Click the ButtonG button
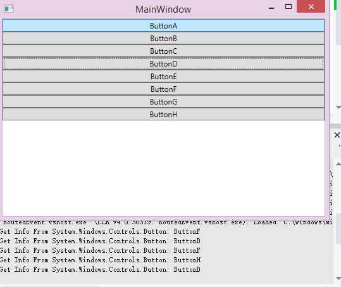The width and height of the screenshot is (341, 287). pyautogui.click(x=163, y=101)
